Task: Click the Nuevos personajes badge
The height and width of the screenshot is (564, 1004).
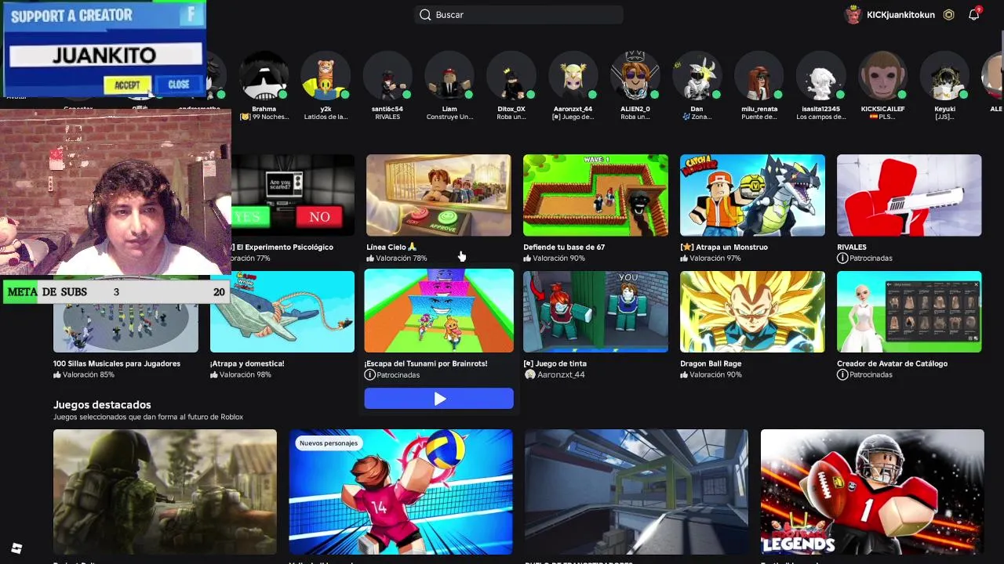Action: tap(329, 443)
